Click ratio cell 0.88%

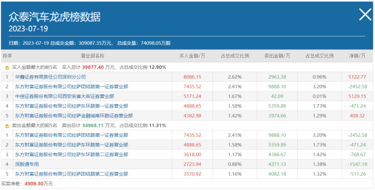point(235,164)
